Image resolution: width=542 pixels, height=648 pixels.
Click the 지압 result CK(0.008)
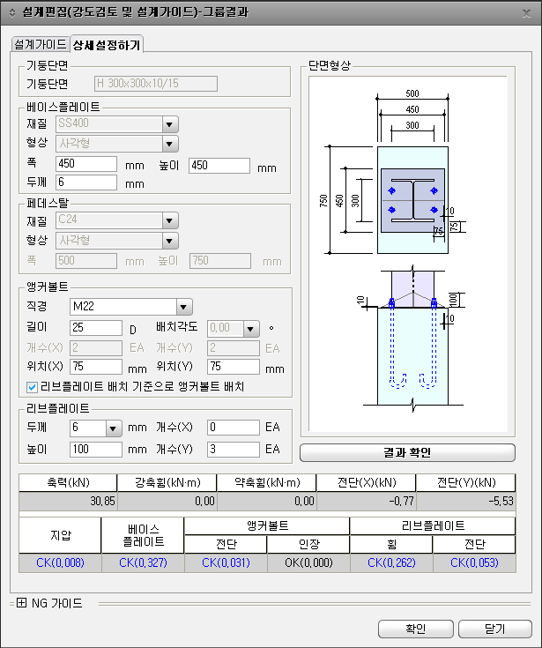click(60, 562)
